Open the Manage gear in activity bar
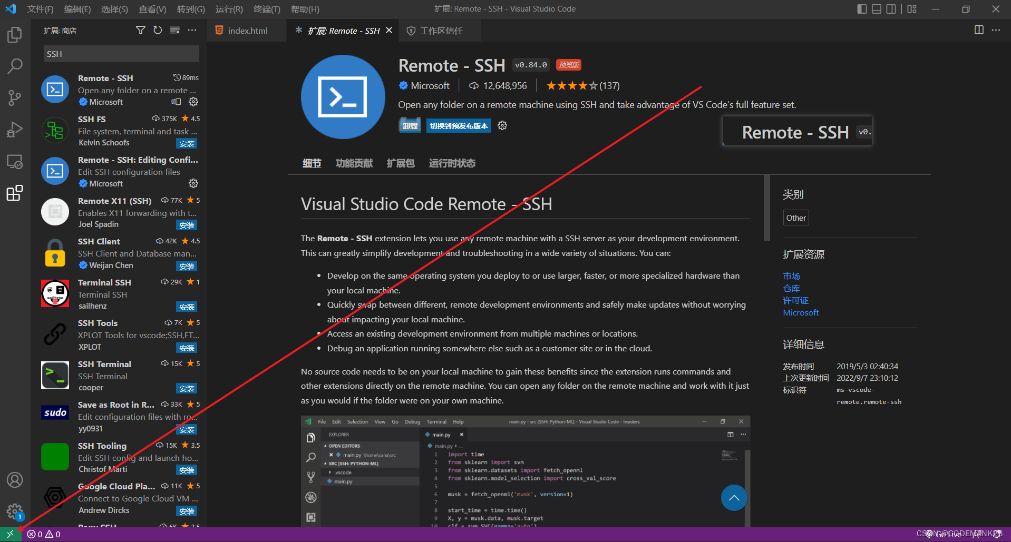1011x542 pixels. pos(15,511)
